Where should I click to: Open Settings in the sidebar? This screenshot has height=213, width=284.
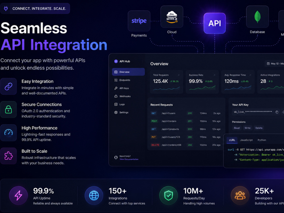(128, 112)
